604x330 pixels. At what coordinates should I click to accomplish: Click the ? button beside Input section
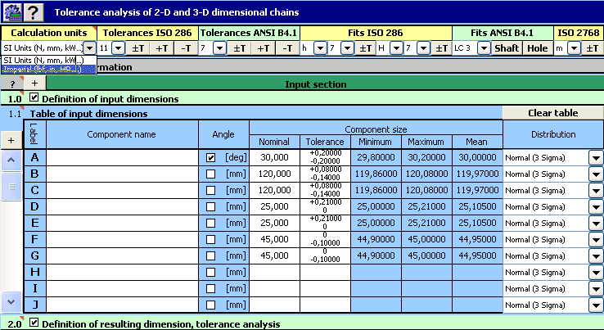pyautogui.click(x=12, y=84)
